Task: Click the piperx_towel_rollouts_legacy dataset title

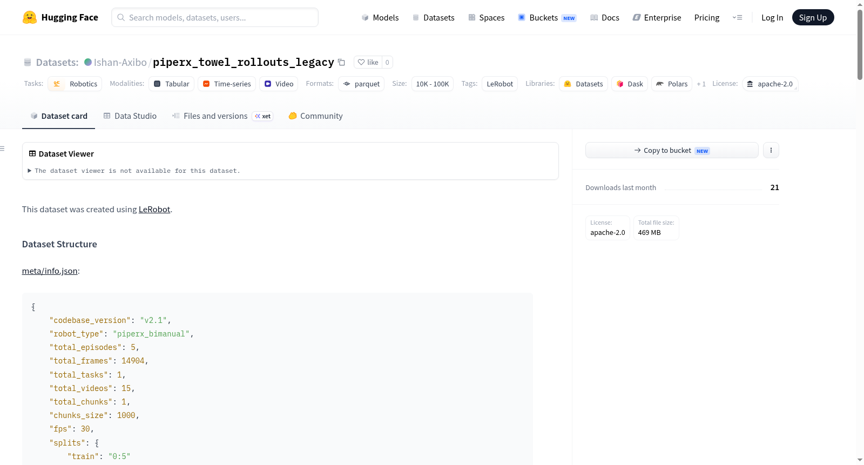Action: point(244,62)
